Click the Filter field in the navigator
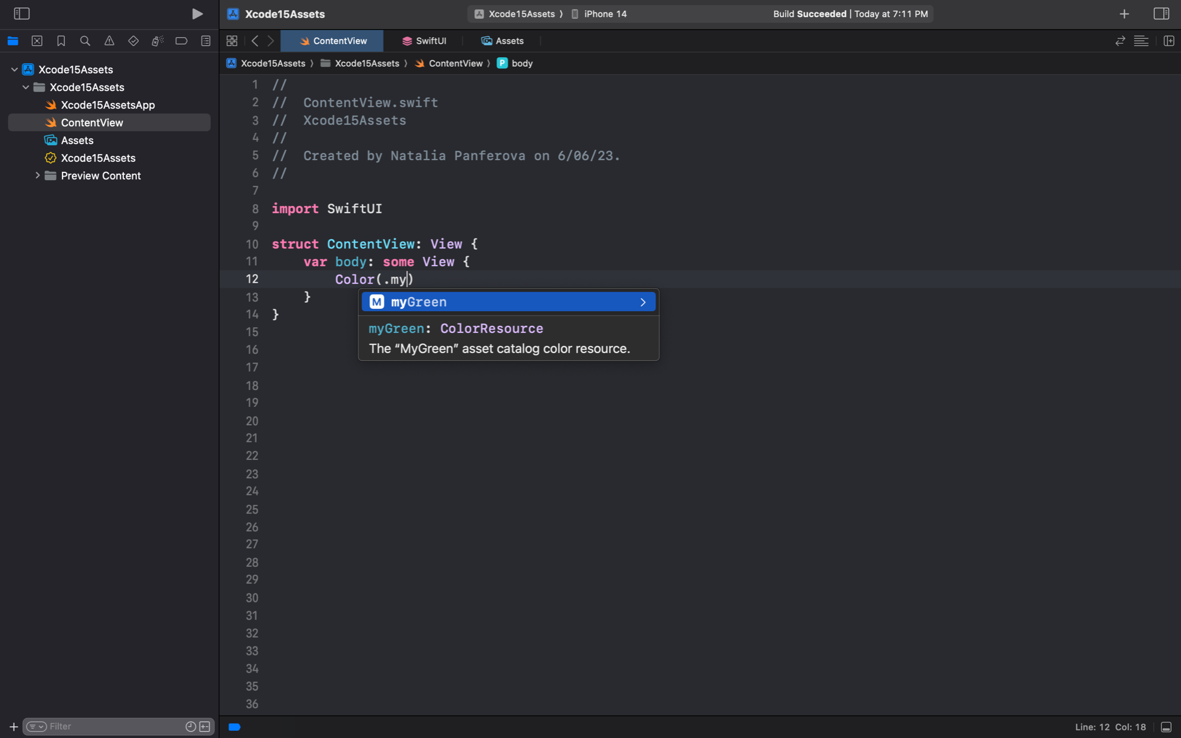 coord(118,726)
